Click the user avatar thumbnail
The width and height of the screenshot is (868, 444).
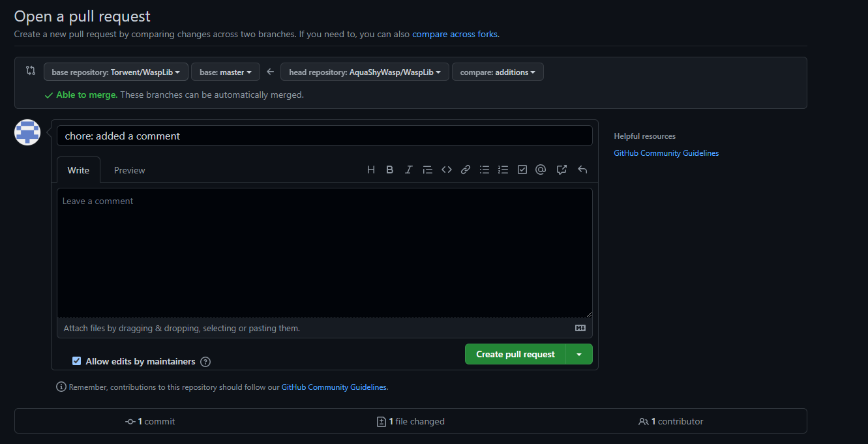click(27, 132)
